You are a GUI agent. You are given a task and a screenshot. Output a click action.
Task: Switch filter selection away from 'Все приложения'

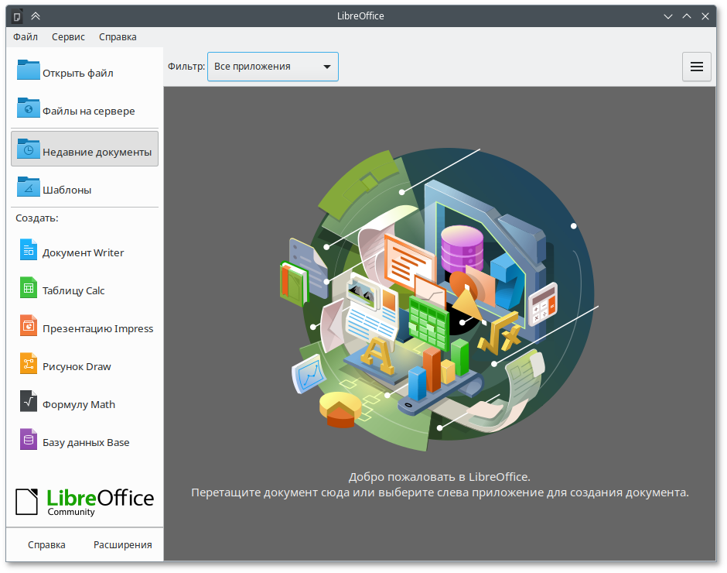[x=272, y=67]
